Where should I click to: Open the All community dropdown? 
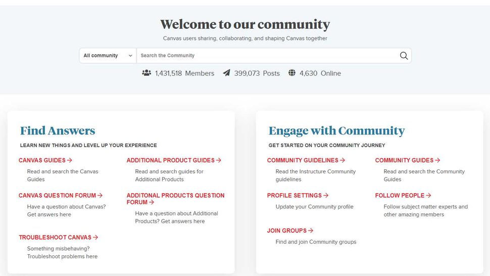pos(108,56)
